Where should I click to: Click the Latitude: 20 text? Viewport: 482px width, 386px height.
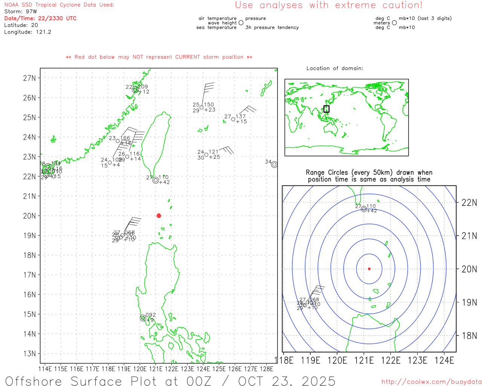click(x=21, y=25)
